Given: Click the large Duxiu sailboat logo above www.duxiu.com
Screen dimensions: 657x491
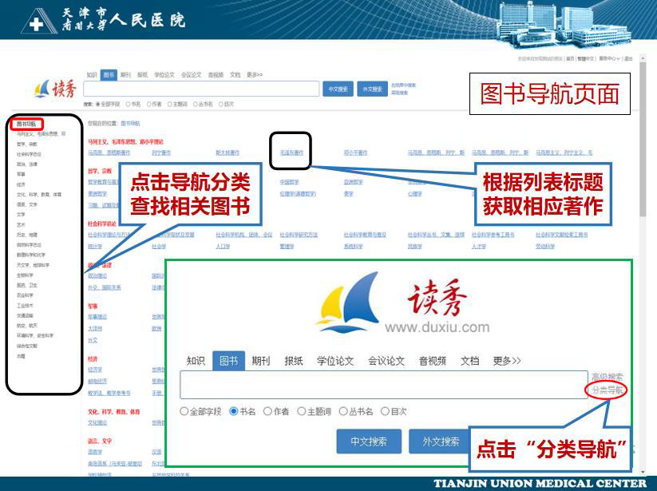Looking at the screenshot, I should click(347, 303).
